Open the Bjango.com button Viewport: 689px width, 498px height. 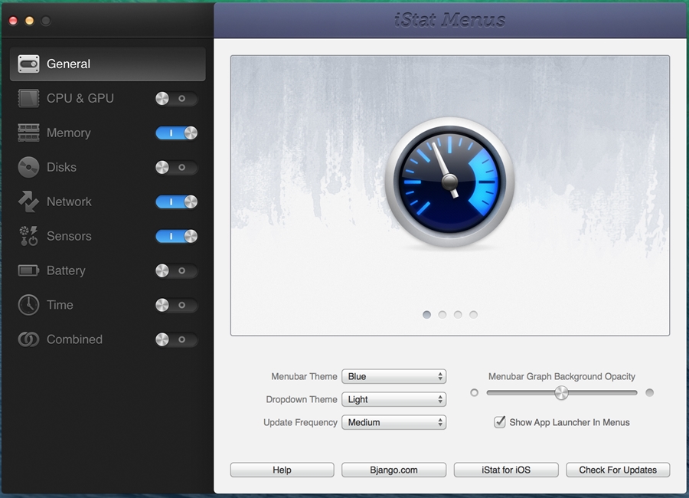coord(393,470)
